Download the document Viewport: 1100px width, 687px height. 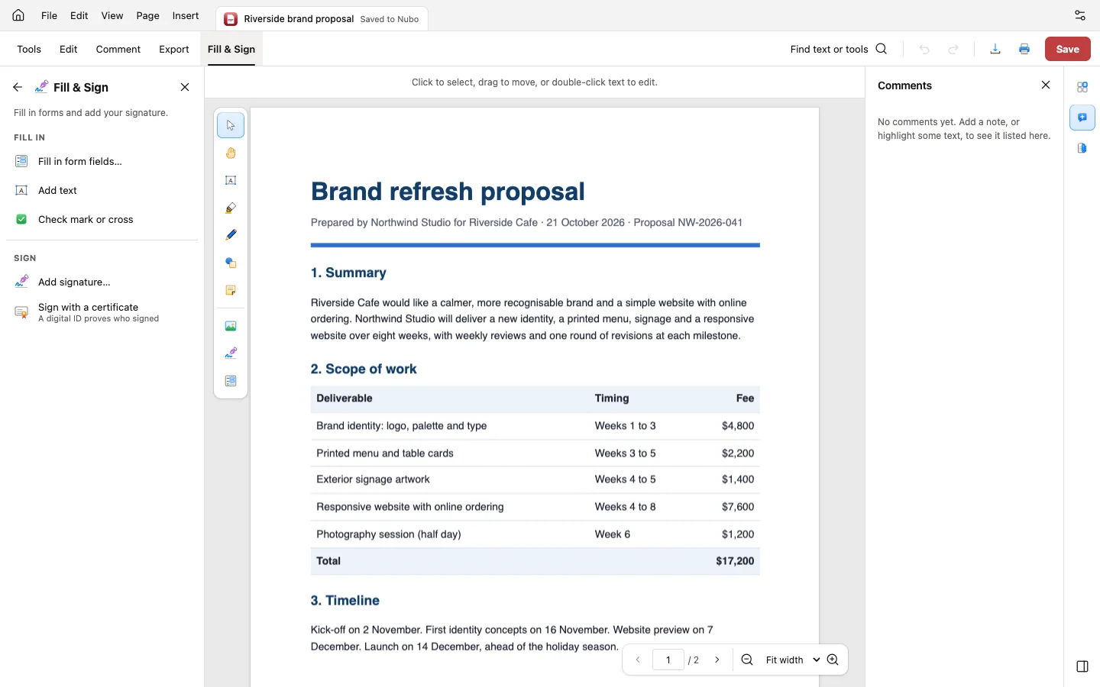[x=995, y=49]
